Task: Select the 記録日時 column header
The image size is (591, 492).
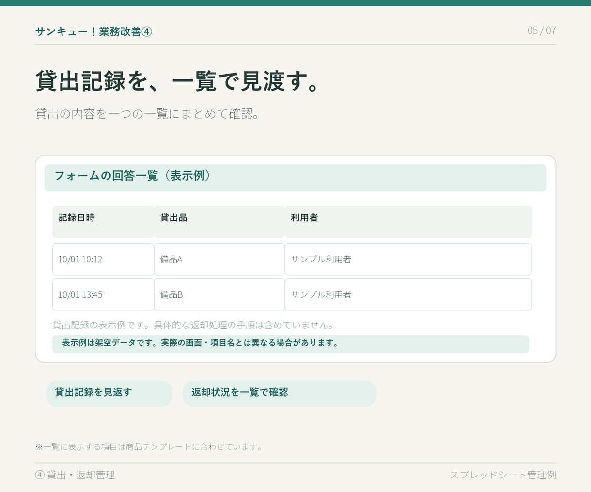Action: click(103, 222)
